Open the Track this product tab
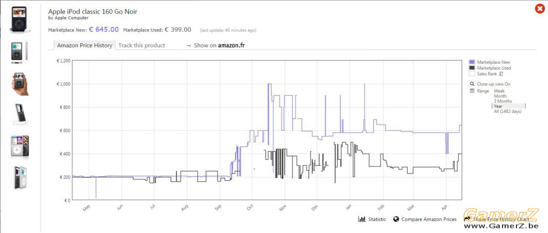 [x=142, y=46]
